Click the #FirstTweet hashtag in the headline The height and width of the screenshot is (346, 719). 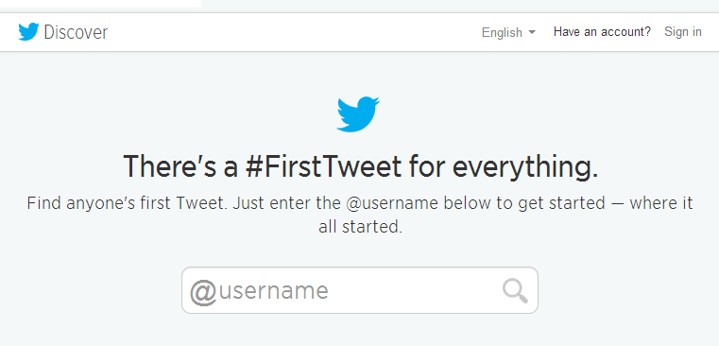pyautogui.click(x=323, y=166)
